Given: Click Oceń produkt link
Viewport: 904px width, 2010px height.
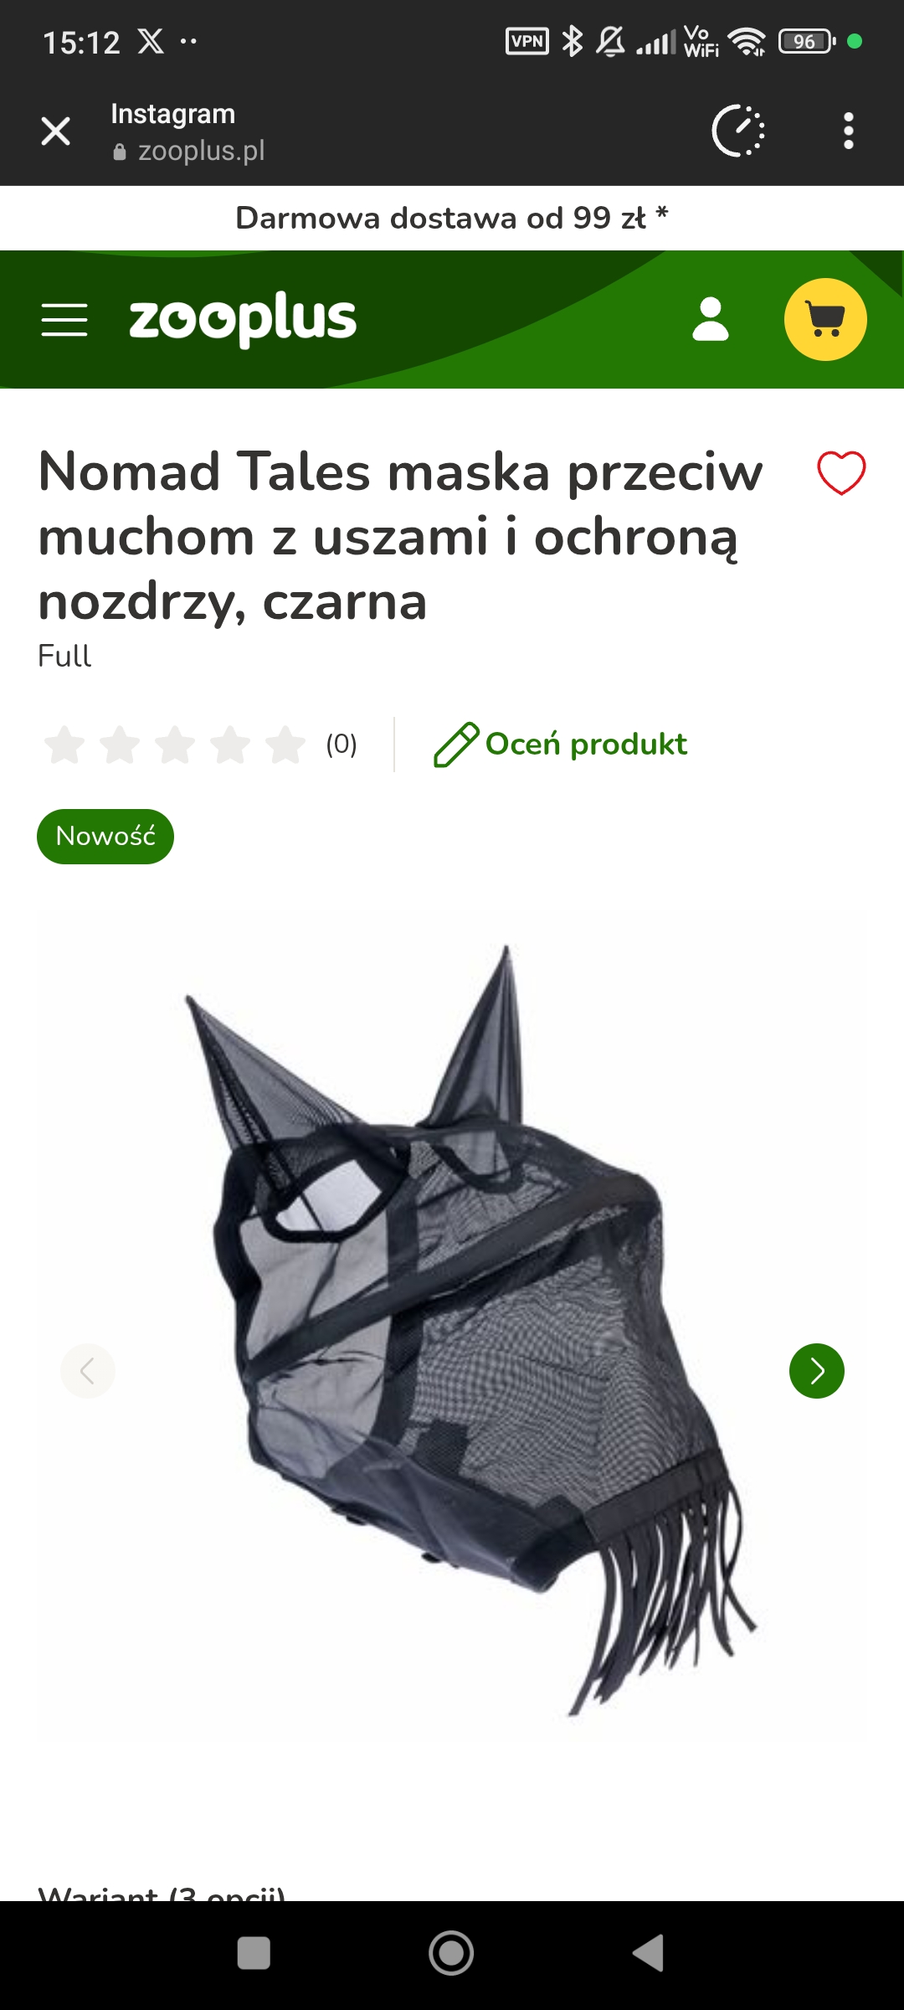Looking at the screenshot, I should coord(586,744).
